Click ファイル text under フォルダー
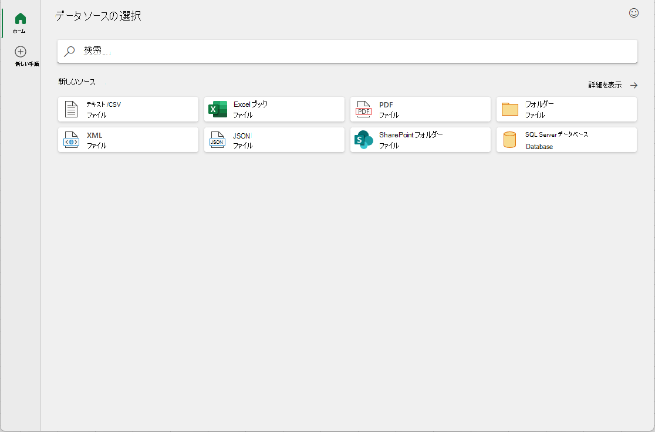Image resolution: width=655 pixels, height=432 pixels. [535, 115]
